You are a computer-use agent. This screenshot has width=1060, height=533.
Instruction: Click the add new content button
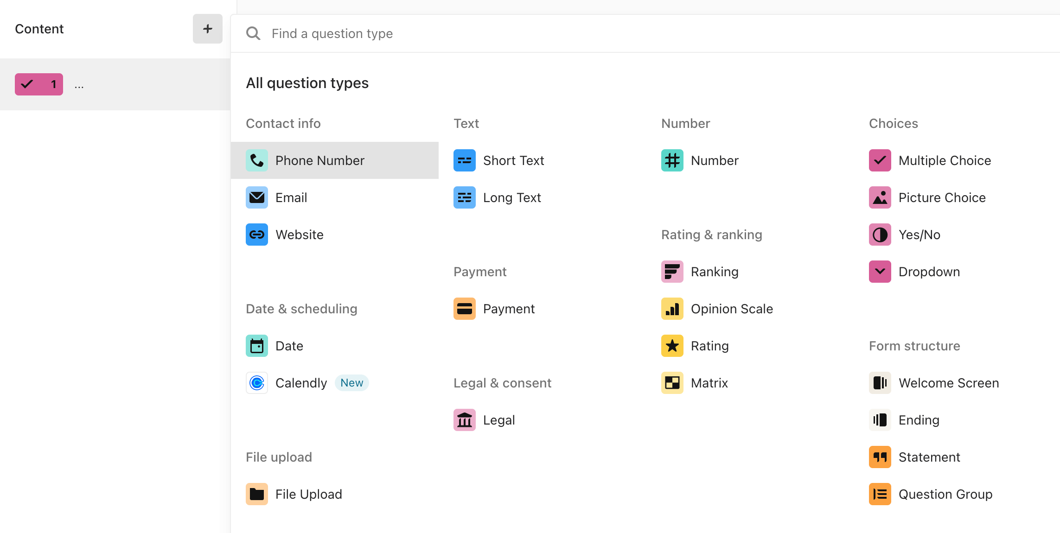tap(207, 28)
